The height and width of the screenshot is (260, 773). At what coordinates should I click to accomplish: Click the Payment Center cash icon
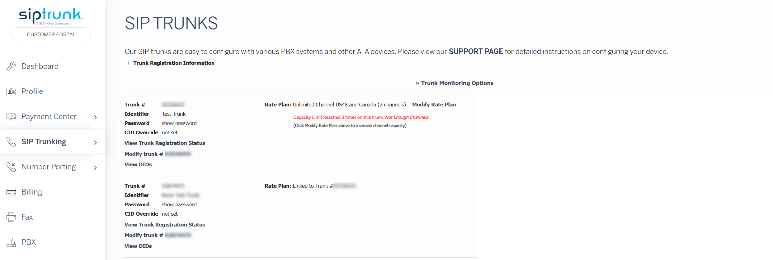pyautogui.click(x=11, y=117)
